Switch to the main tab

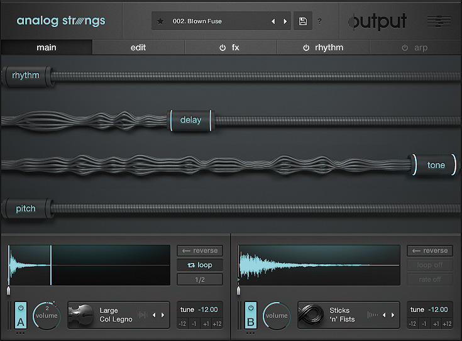coord(47,47)
